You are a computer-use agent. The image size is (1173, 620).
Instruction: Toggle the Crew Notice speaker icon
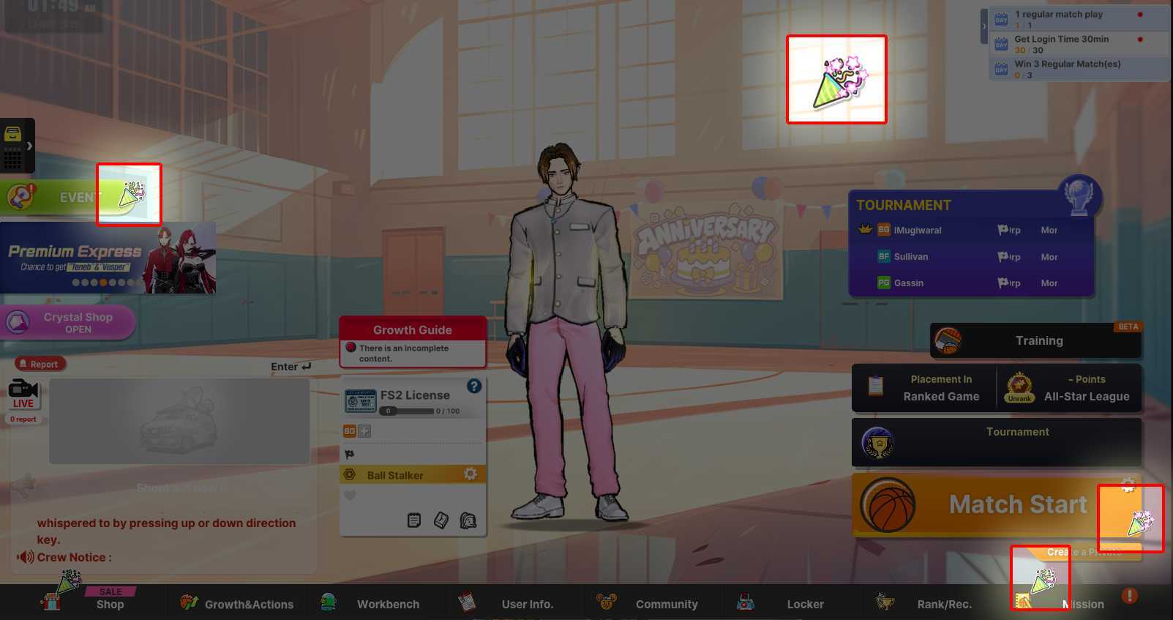click(x=26, y=557)
